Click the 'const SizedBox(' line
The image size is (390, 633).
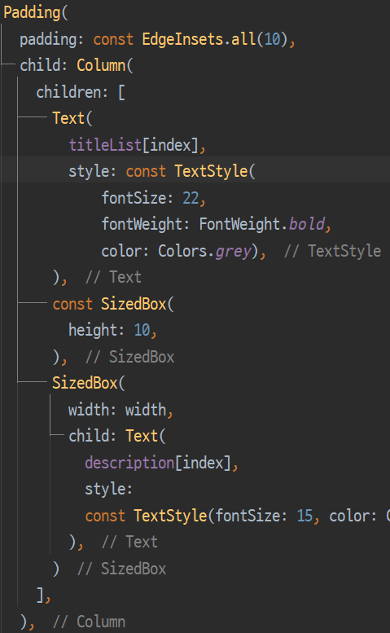click(x=113, y=304)
